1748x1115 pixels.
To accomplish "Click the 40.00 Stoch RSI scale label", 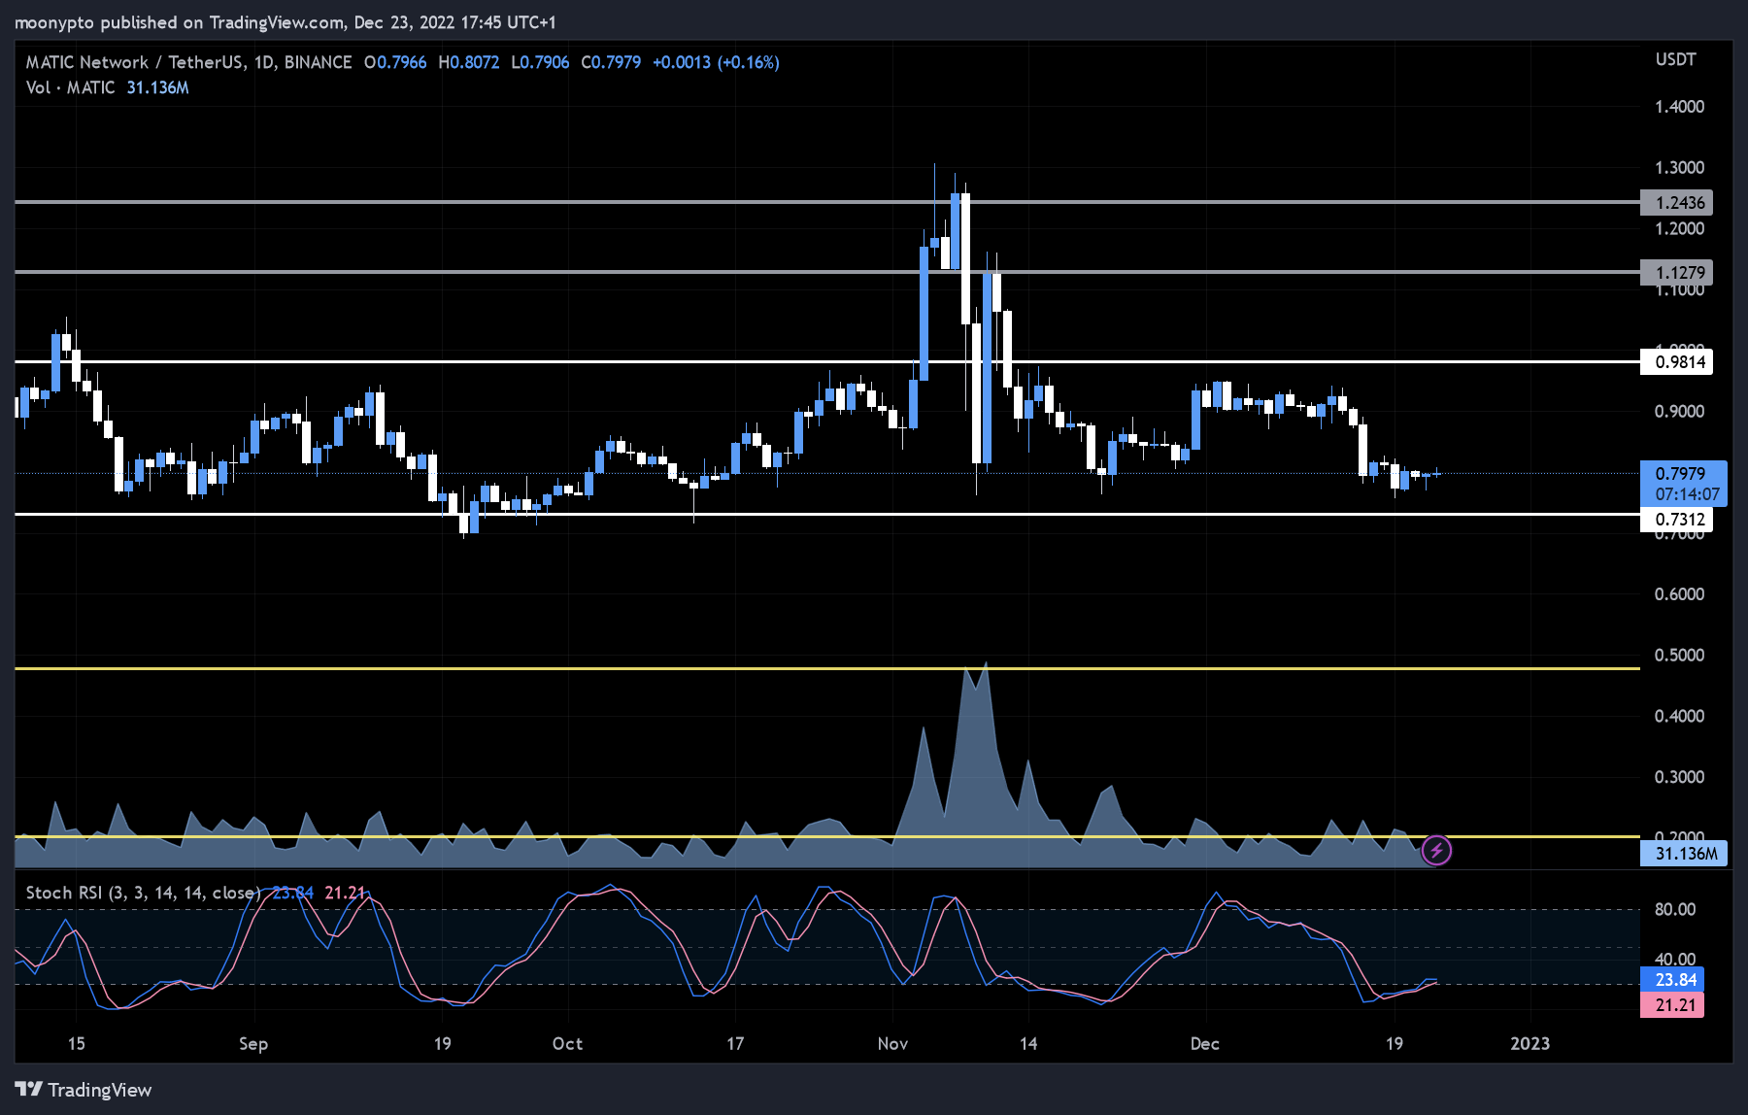I will pos(1675,960).
